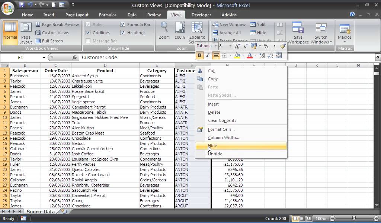Click Zoom to Selection icon

click(x=197, y=32)
